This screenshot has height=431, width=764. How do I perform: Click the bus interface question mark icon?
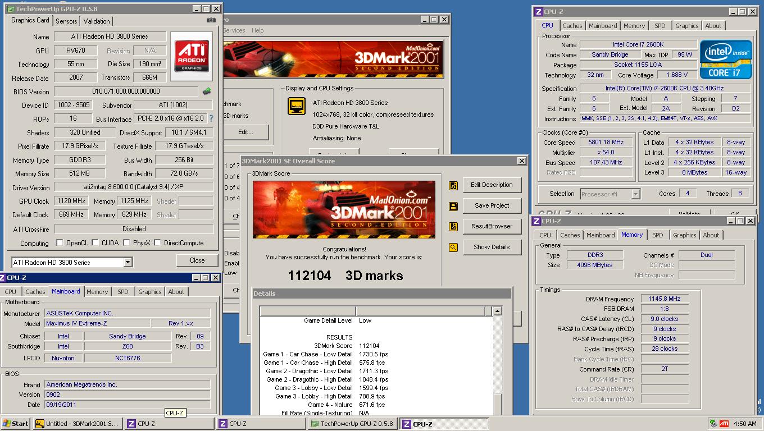(x=211, y=119)
